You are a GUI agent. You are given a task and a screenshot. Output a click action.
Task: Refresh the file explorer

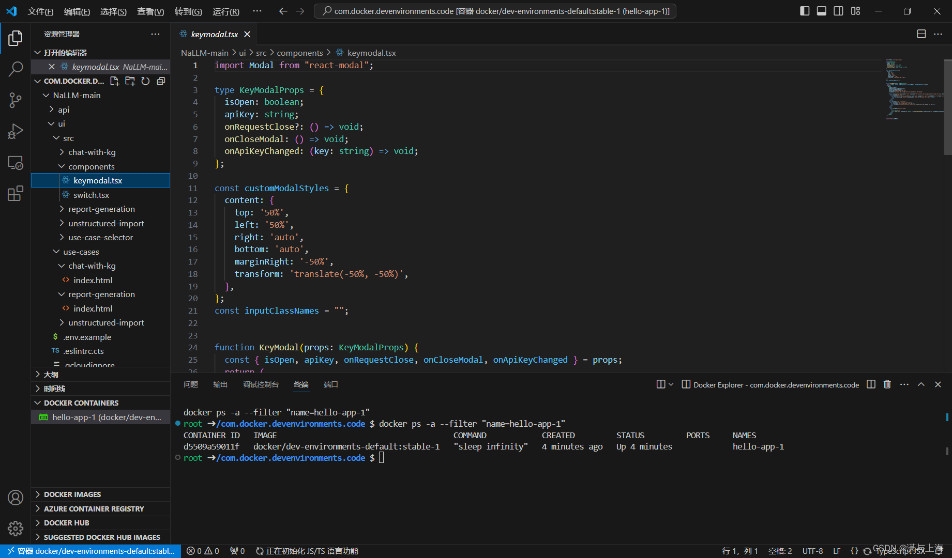(146, 81)
